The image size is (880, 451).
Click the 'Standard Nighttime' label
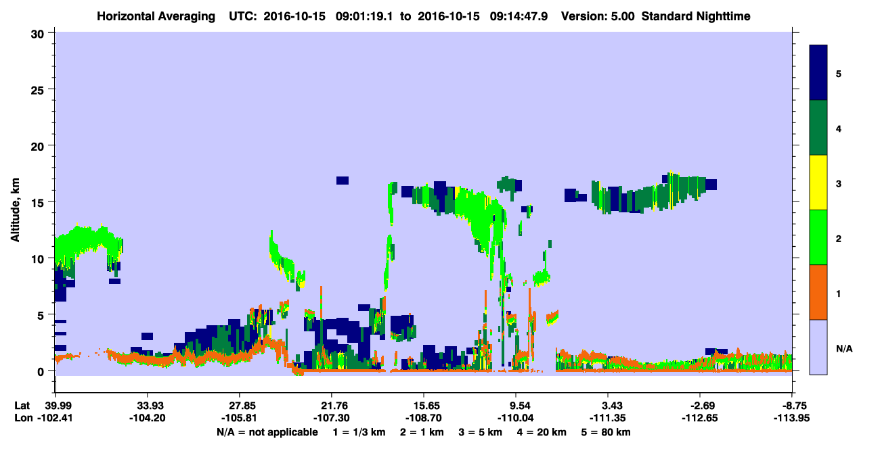point(695,16)
